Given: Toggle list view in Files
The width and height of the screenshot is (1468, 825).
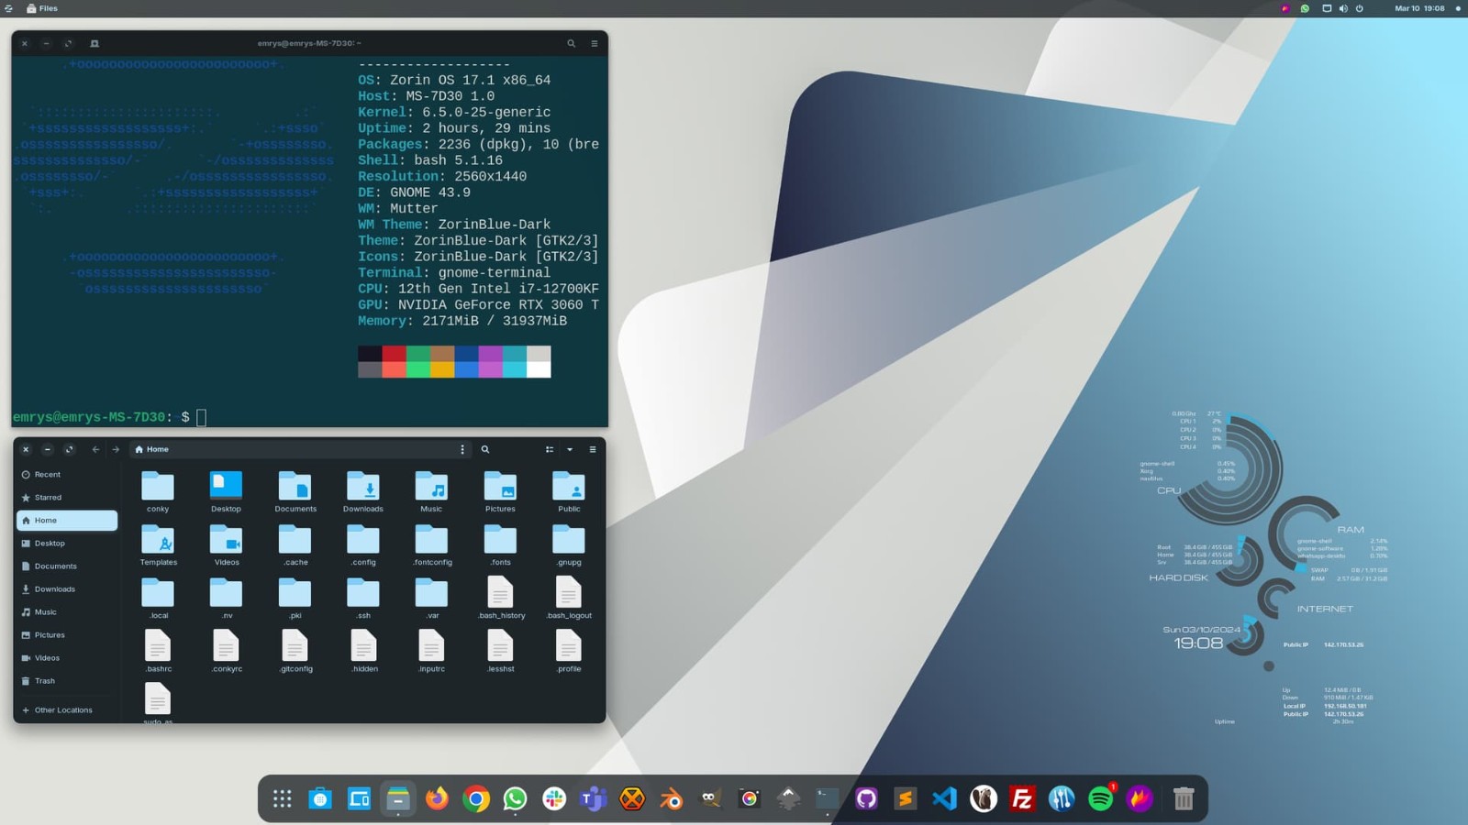Looking at the screenshot, I should pos(550,449).
